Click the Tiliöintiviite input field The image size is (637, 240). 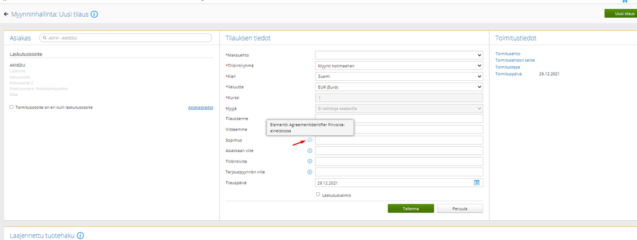tap(399, 161)
